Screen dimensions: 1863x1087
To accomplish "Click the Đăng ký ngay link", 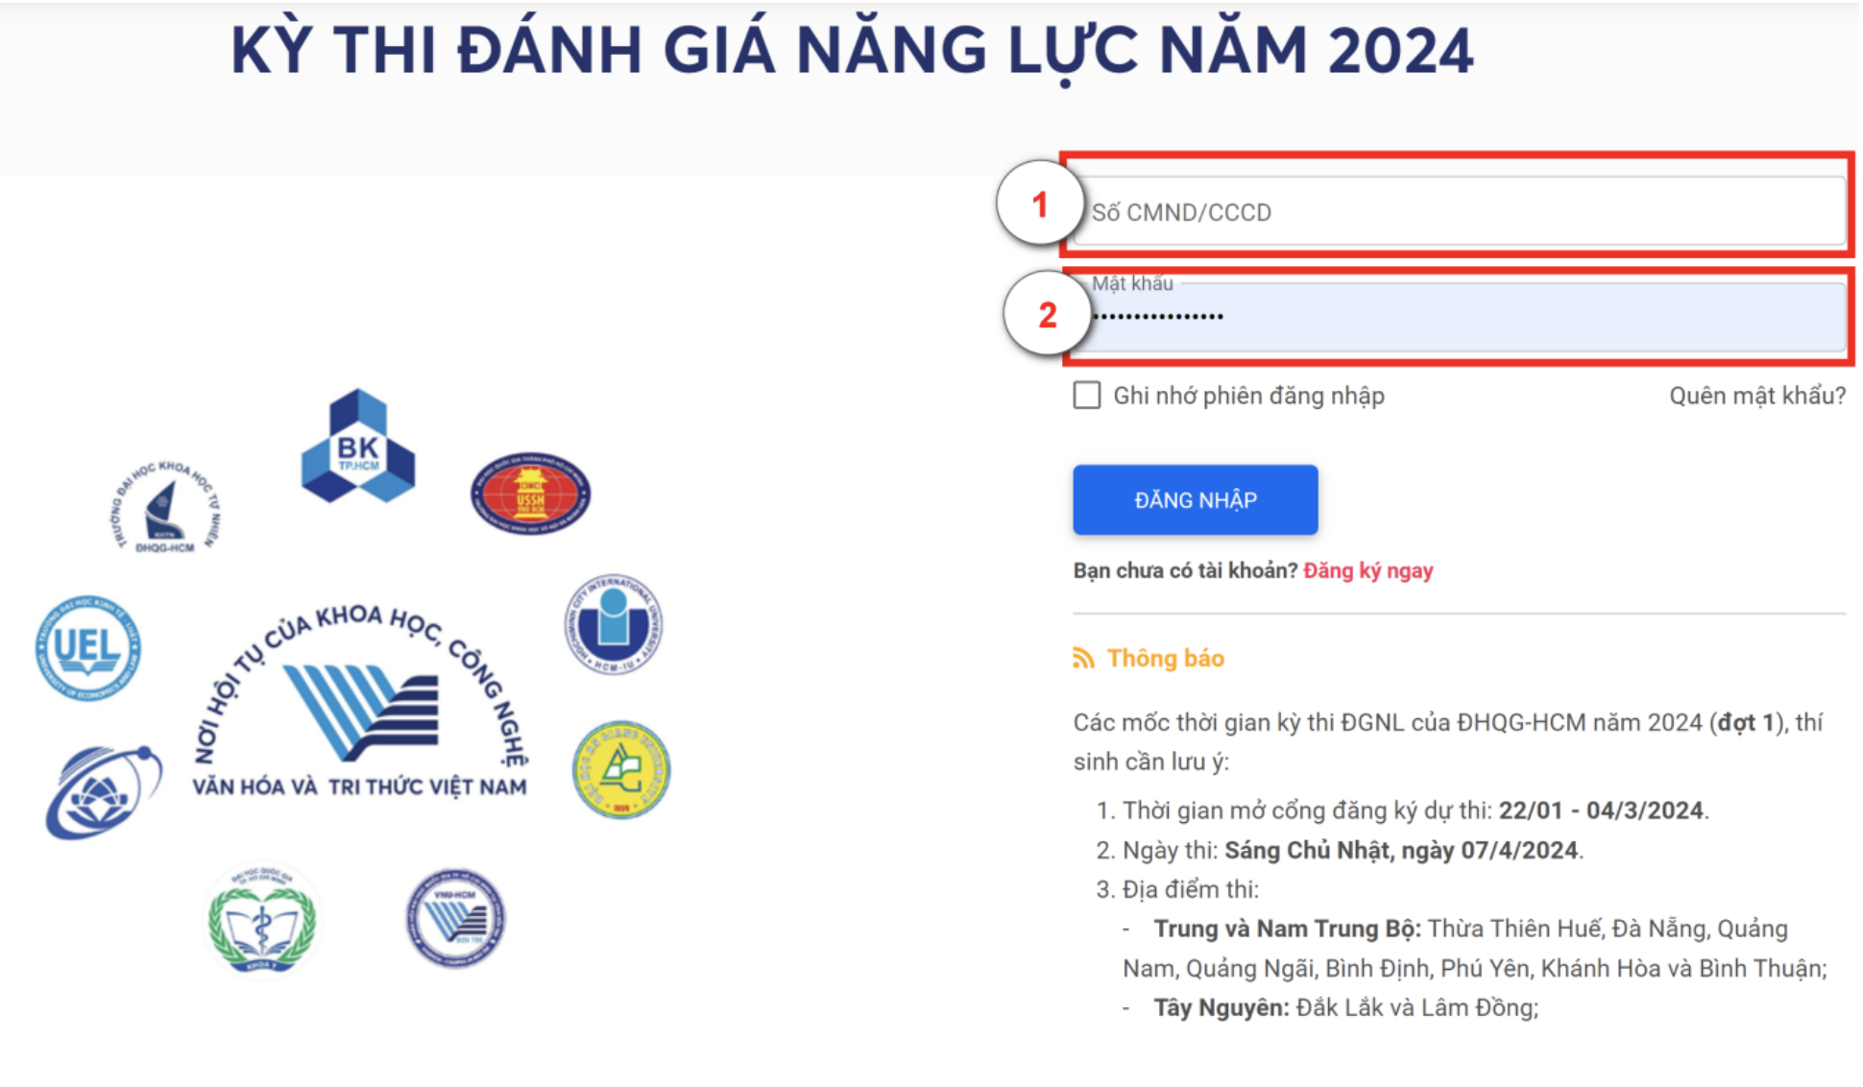I will point(1367,570).
